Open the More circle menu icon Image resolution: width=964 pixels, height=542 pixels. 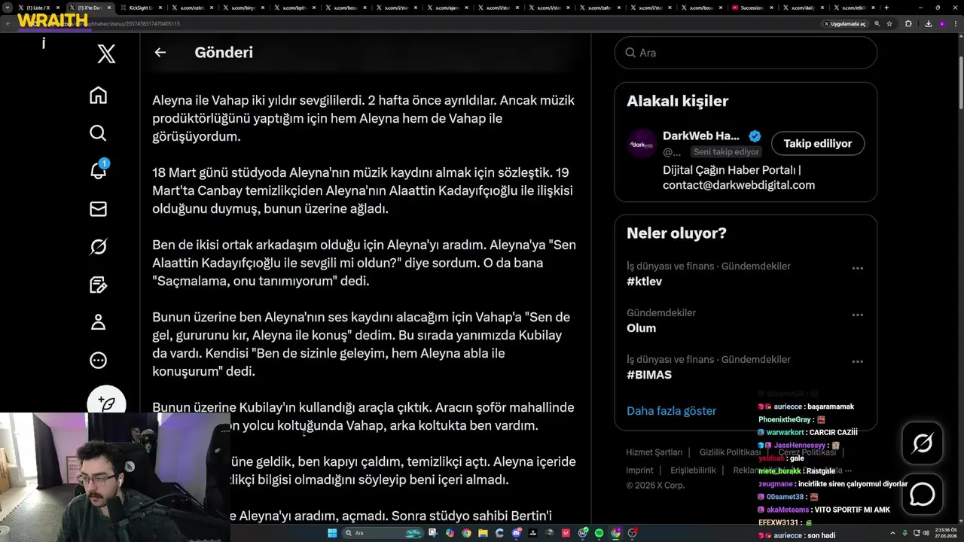(x=98, y=361)
